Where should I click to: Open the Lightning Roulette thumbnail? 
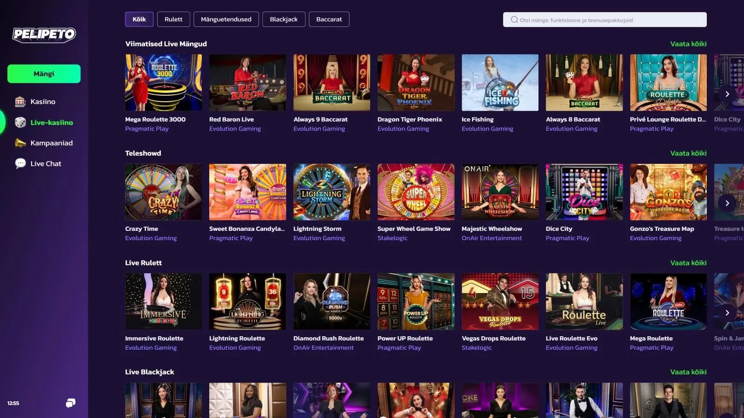click(247, 301)
